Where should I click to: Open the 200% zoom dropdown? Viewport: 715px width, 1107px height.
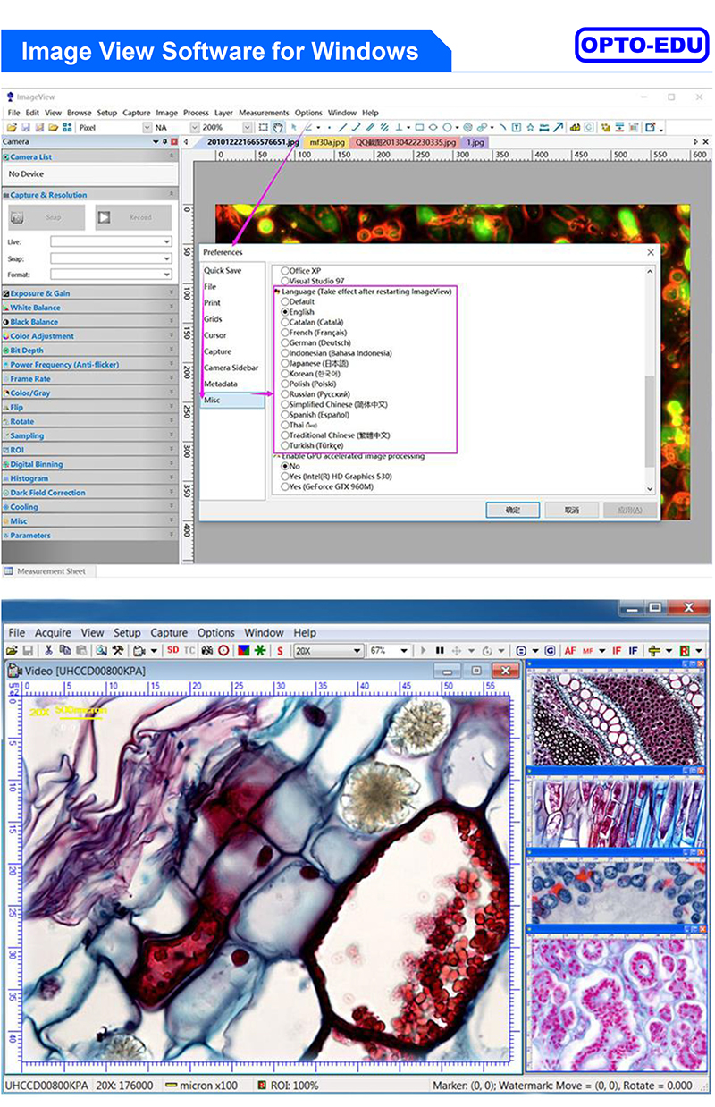pyautogui.click(x=248, y=128)
